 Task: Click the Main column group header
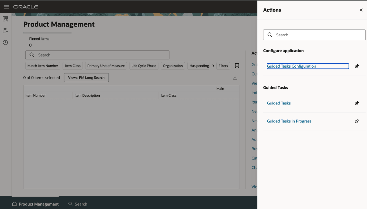point(220,88)
